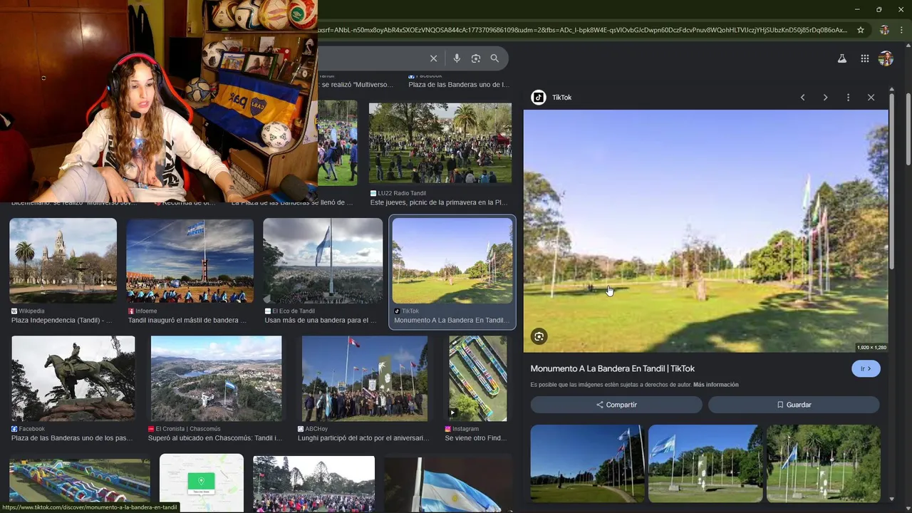Go to previous image in preview panel
The image size is (912, 513).
click(x=802, y=98)
